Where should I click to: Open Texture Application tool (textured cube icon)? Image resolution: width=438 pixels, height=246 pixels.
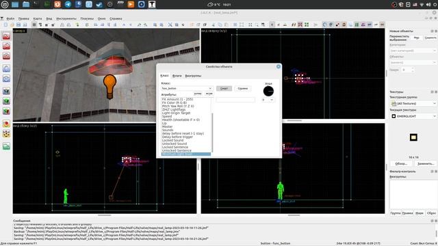6,91
